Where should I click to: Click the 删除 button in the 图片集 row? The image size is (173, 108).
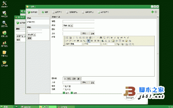[74, 79]
